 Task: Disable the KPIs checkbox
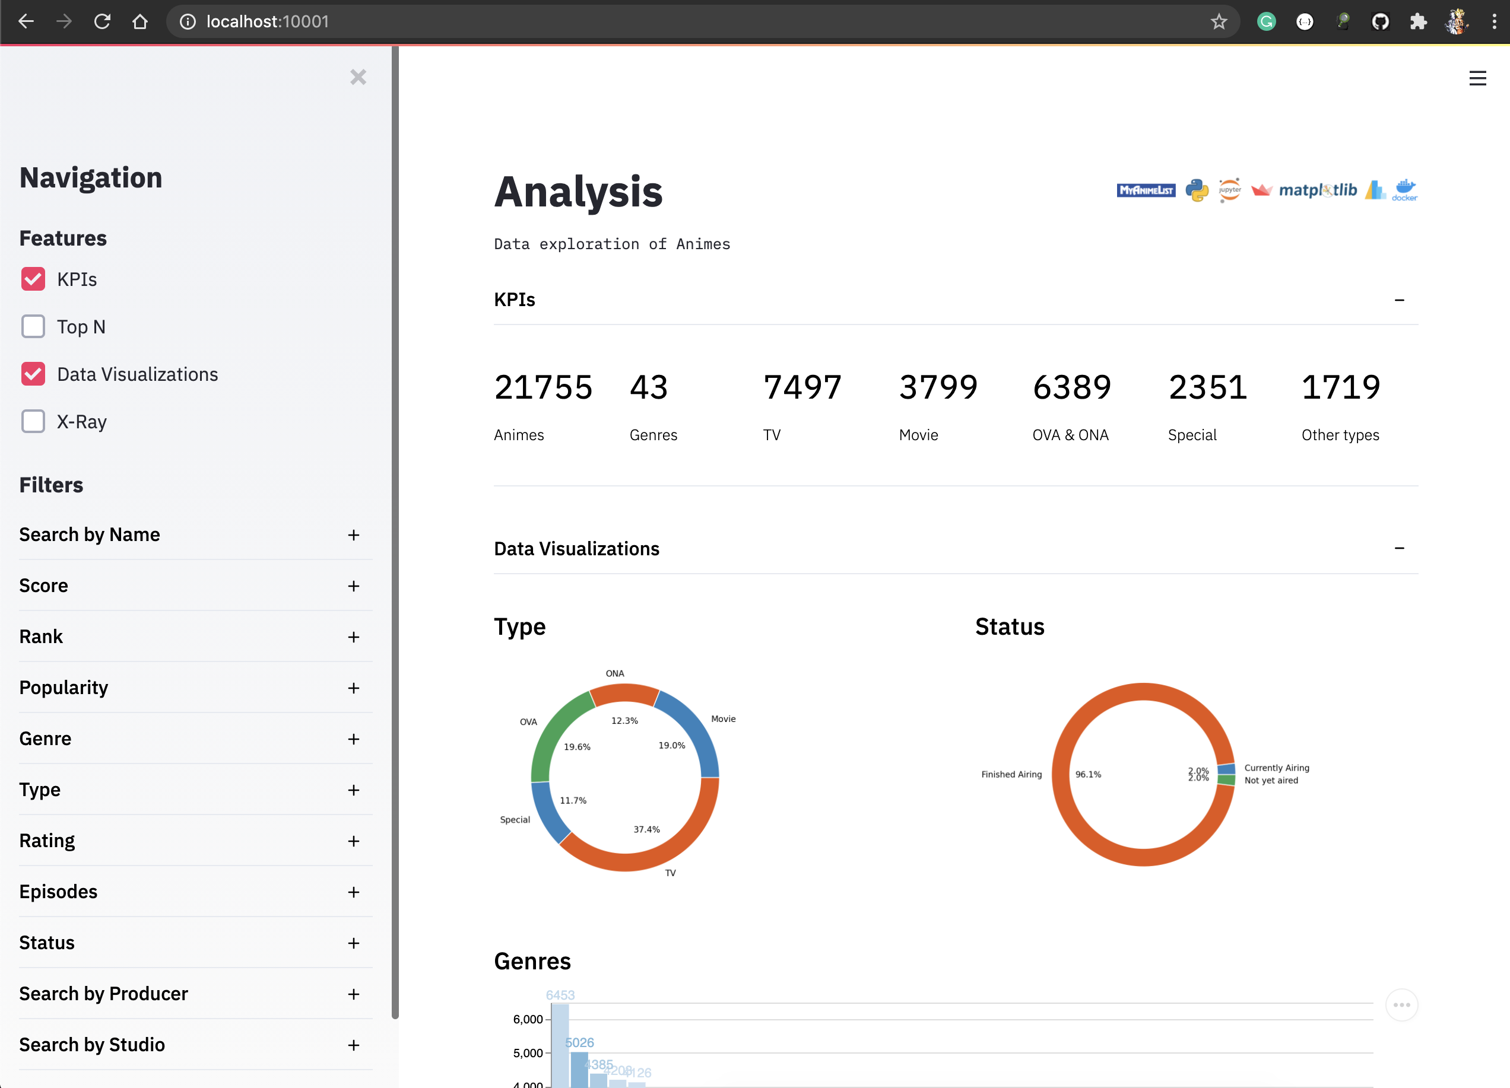tap(33, 279)
